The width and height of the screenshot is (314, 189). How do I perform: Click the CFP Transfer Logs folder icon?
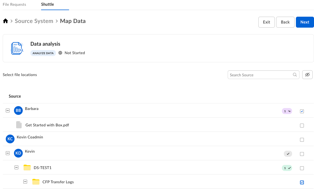(36, 182)
